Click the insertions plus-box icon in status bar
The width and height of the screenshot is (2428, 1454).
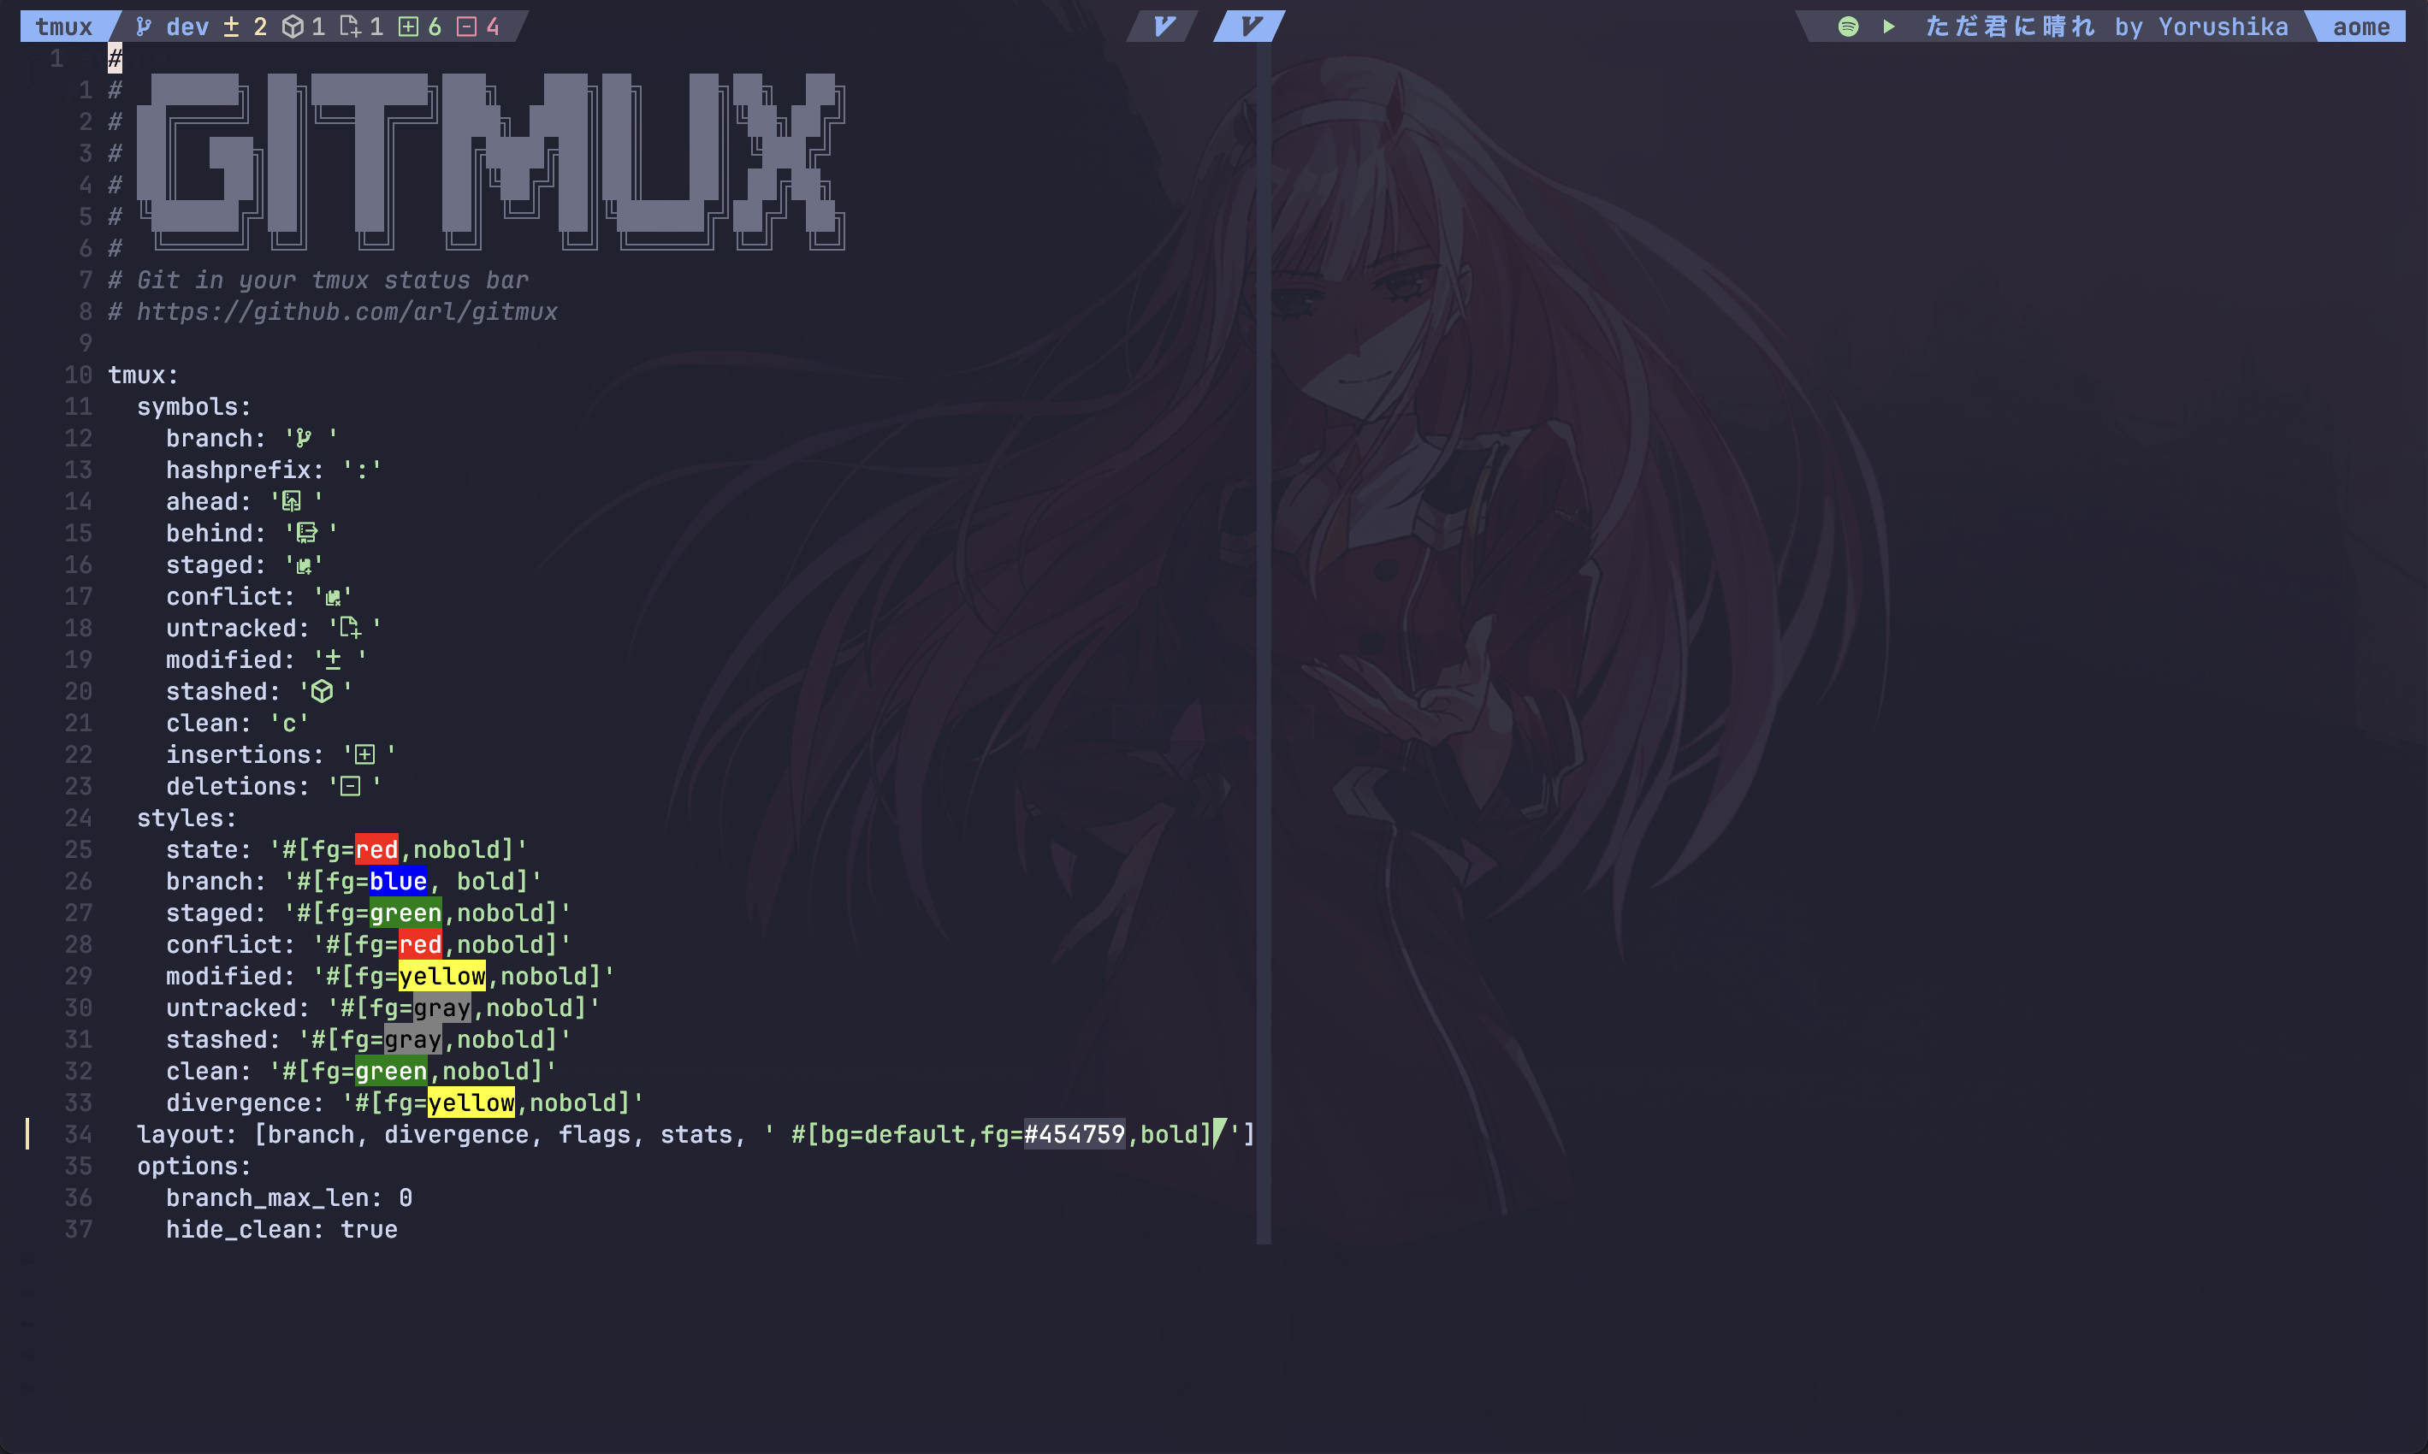[x=409, y=27]
